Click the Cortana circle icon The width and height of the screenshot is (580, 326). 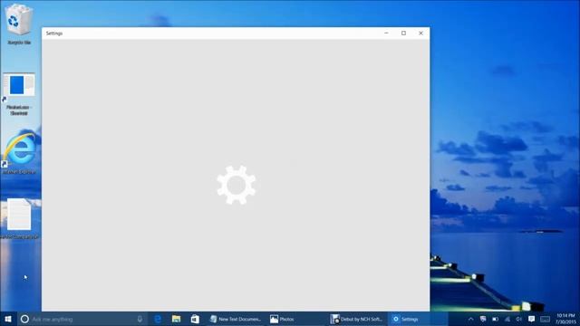(x=24, y=319)
